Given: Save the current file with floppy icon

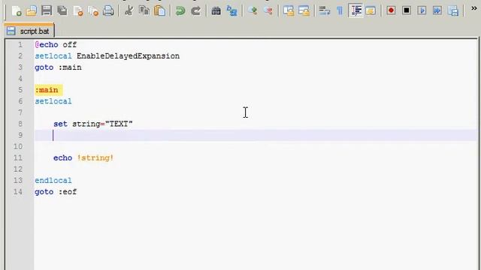Looking at the screenshot, I should click(47, 11).
